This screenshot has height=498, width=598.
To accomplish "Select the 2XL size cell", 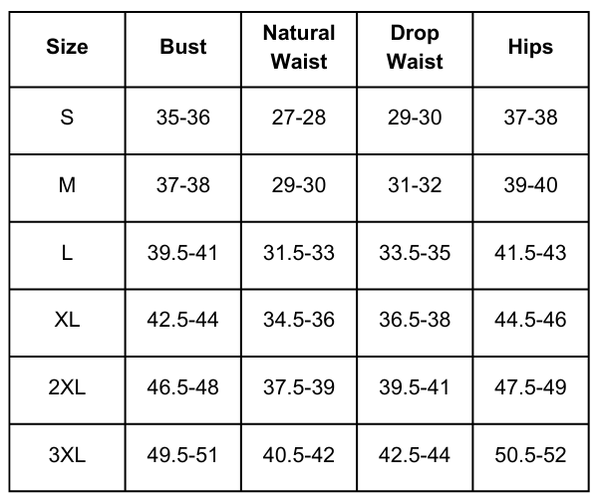I will (x=67, y=388).
